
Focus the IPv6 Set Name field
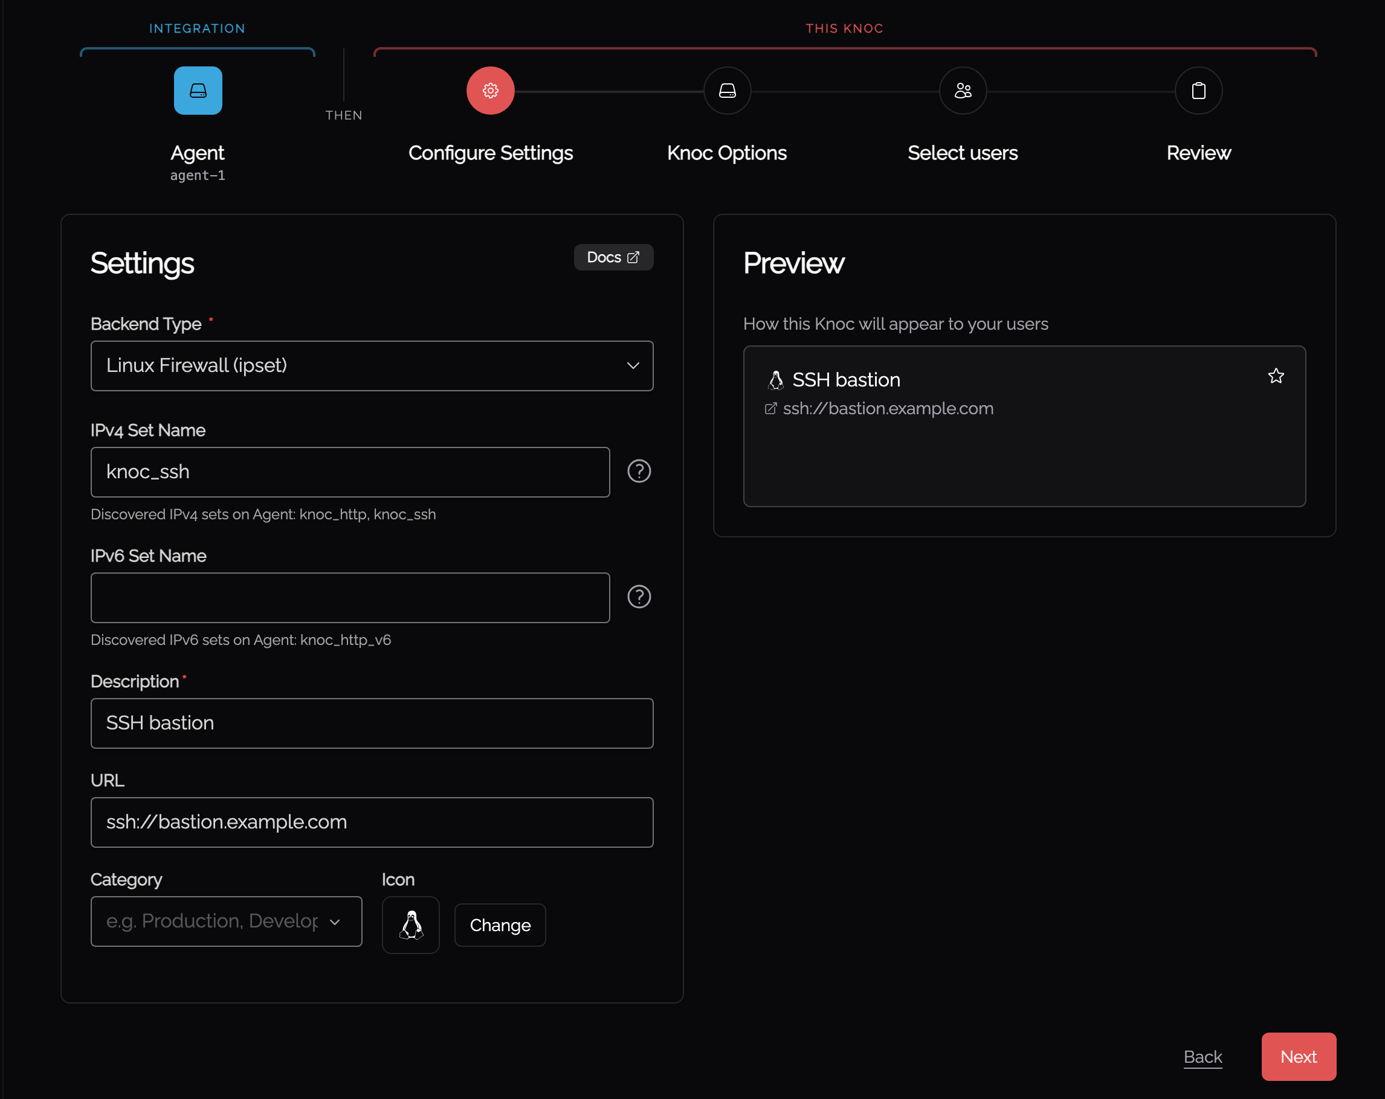click(350, 598)
